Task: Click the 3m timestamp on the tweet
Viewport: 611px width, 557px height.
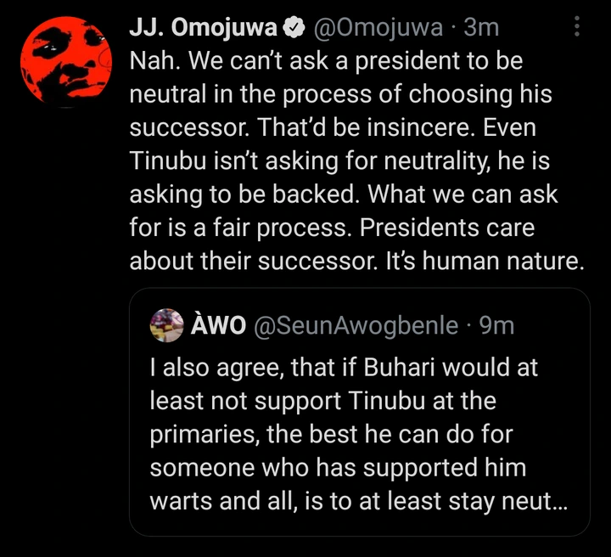Action: pyautogui.click(x=483, y=28)
